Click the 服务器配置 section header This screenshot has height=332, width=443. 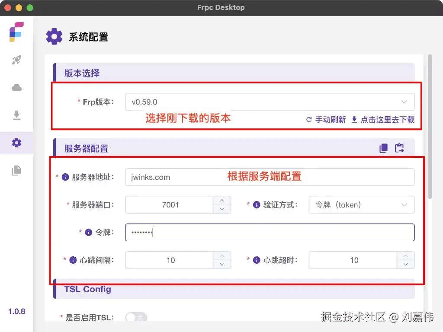234,148
